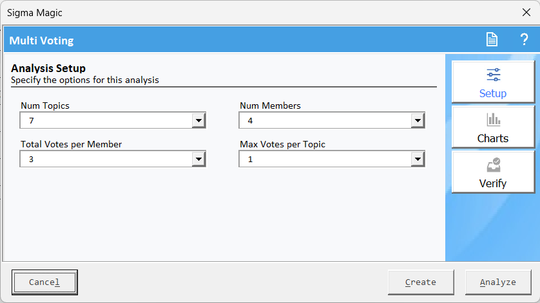The width and height of the screenshot is (540, 303).
Task: Select the Setup tab
Action: pyautogui.click(x=493, y=82)
